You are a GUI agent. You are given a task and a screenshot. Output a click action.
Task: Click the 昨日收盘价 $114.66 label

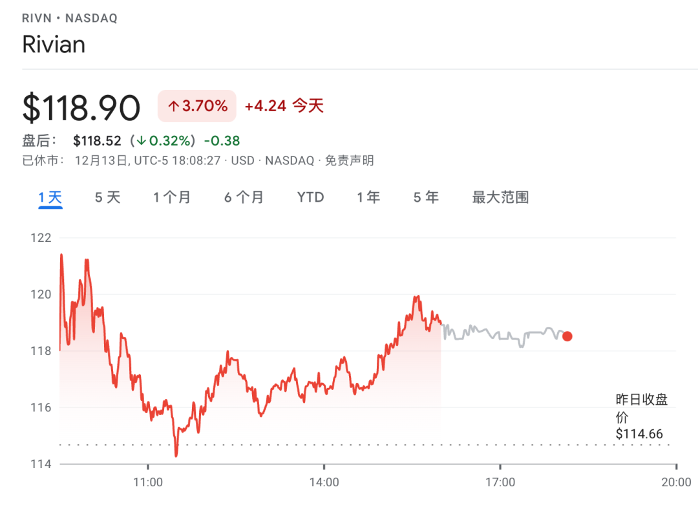click(x=640, y=417)
